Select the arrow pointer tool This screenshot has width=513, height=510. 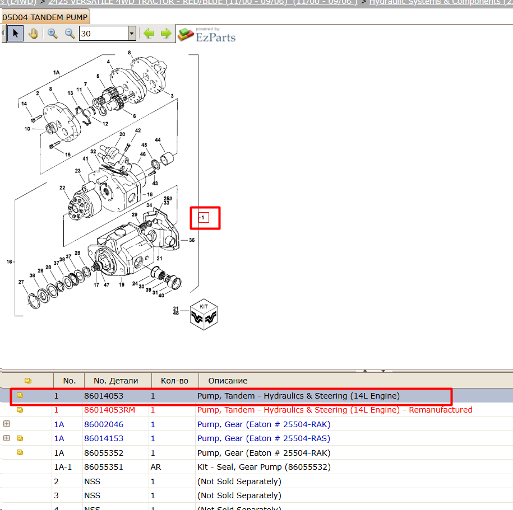[x=15, y=34]
